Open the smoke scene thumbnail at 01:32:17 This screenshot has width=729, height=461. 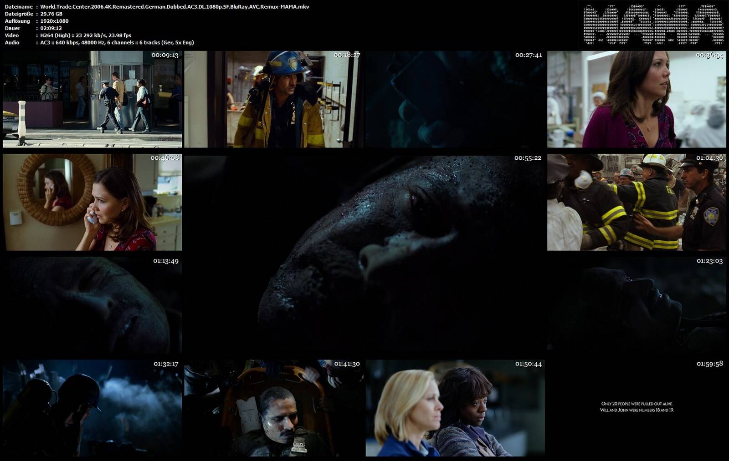click(x=92, y=408)
